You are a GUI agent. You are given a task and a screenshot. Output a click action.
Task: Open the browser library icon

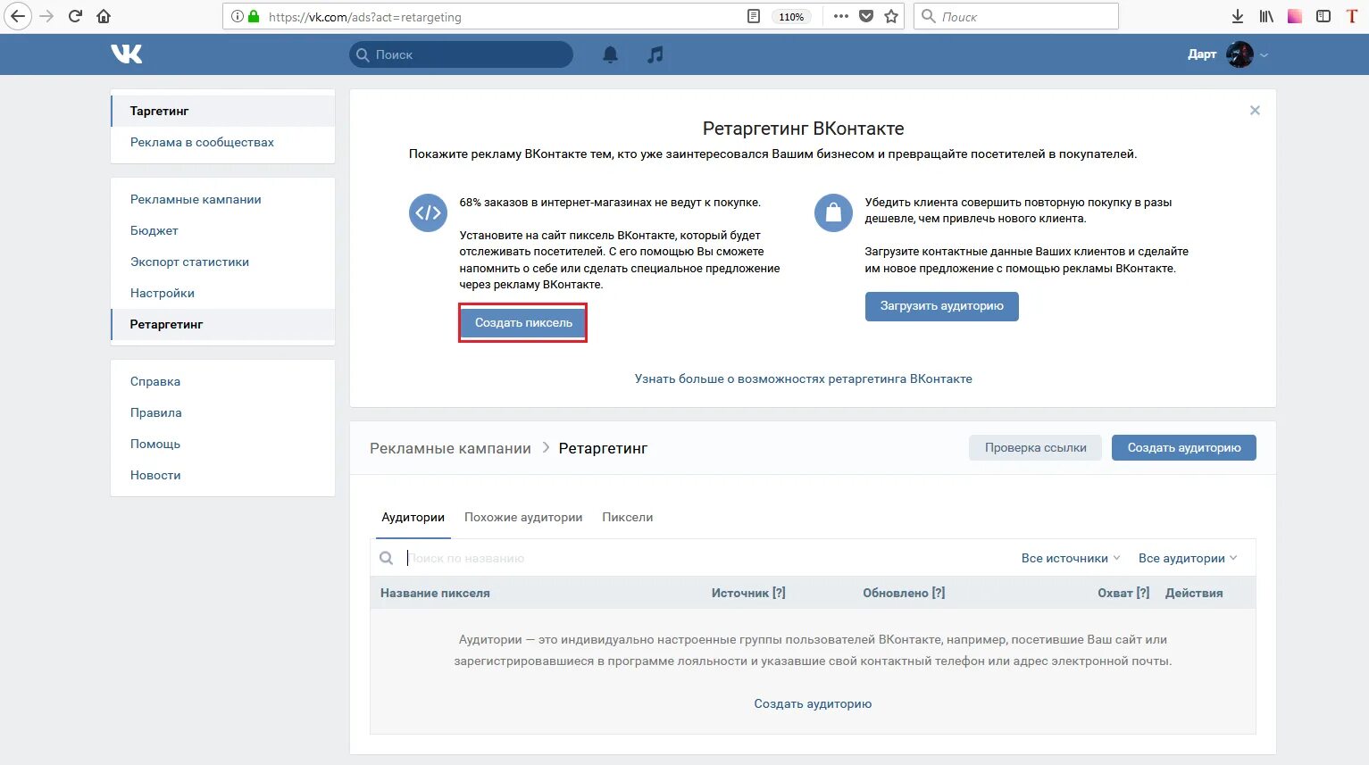point(1266,16)
